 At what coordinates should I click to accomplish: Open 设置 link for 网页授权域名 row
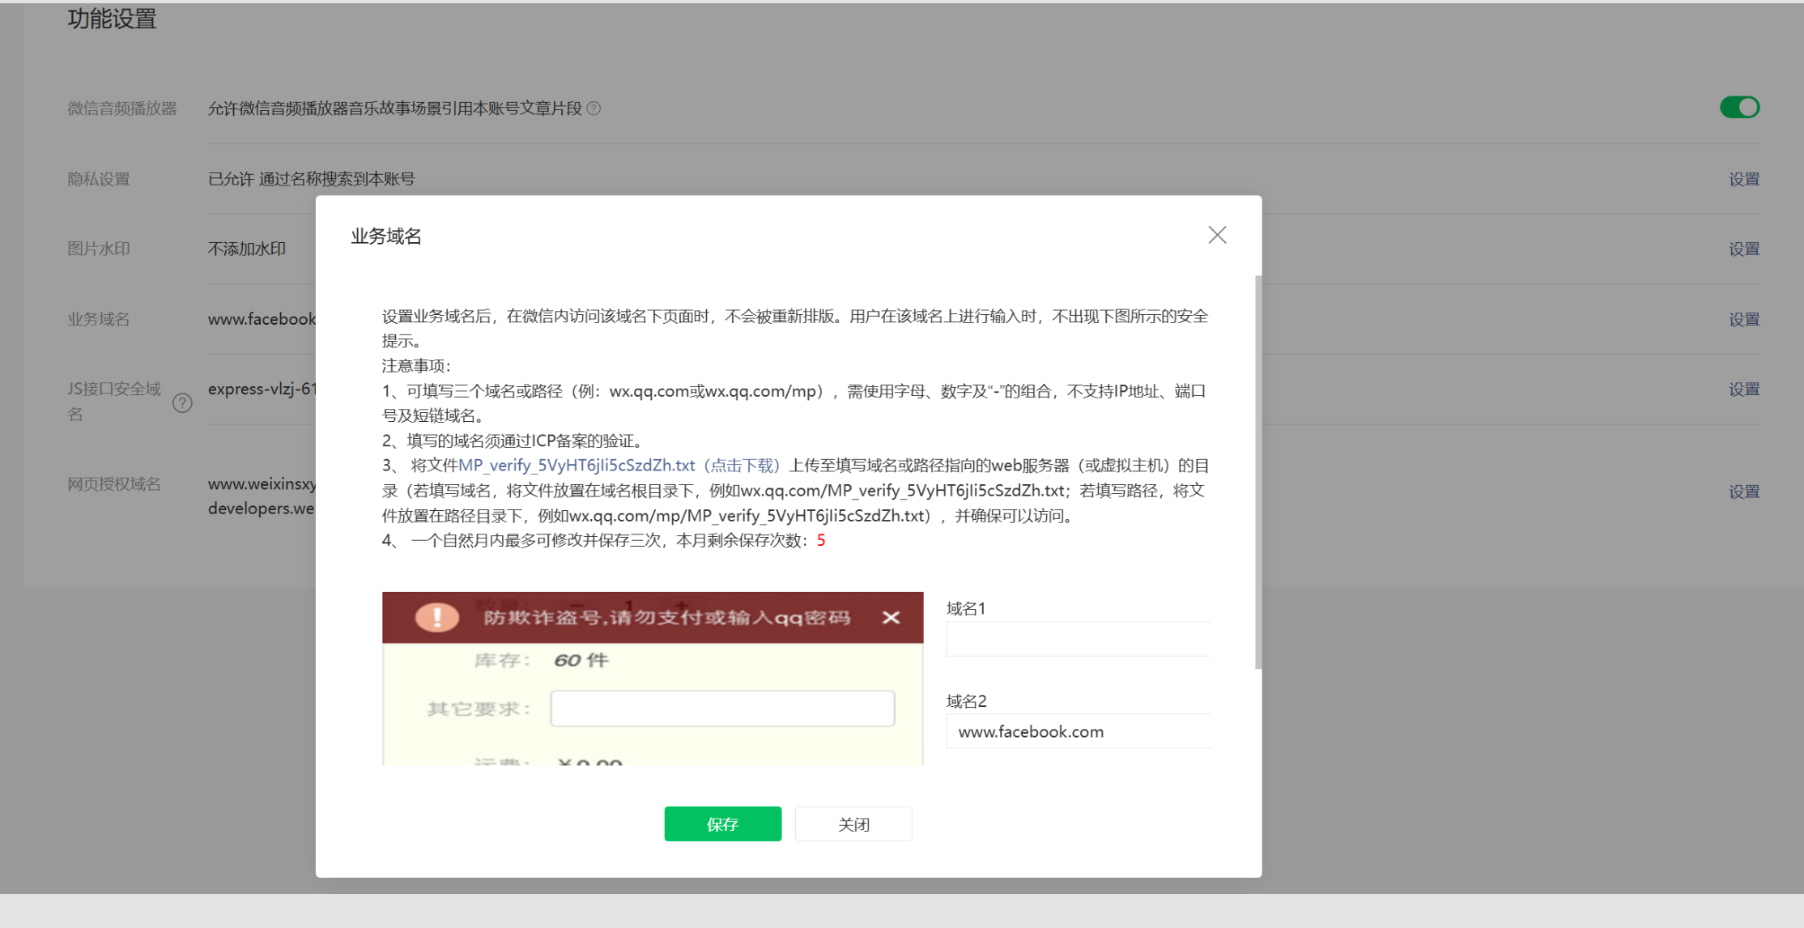[1744, 492]
